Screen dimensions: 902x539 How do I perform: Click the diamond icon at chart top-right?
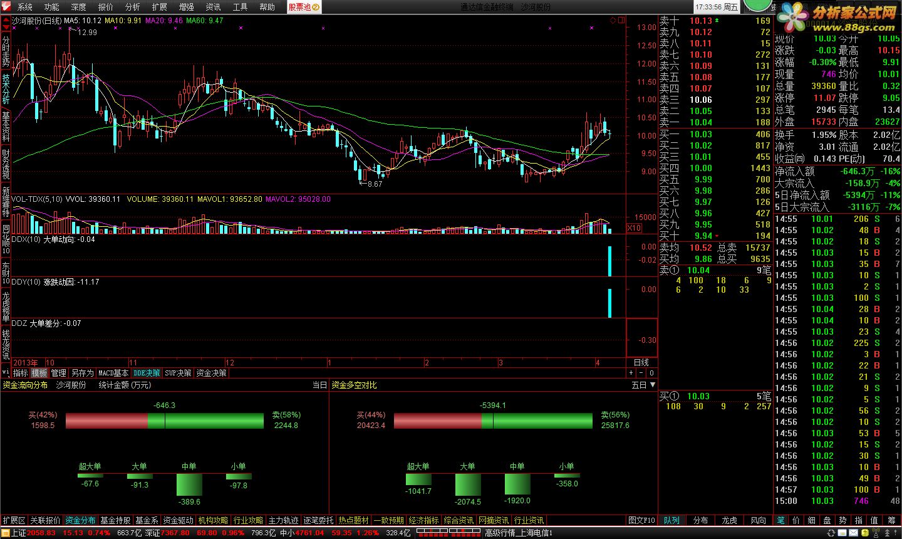(613, 21)
